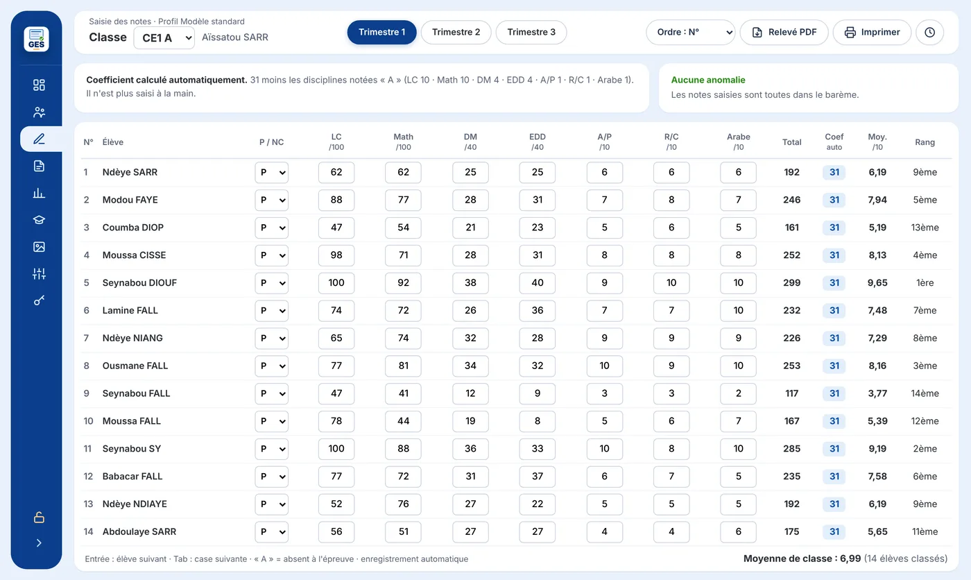Viewport: 971px width, 580px height.
Task: Open the history clock button
Action: click(x=930, y=33)
